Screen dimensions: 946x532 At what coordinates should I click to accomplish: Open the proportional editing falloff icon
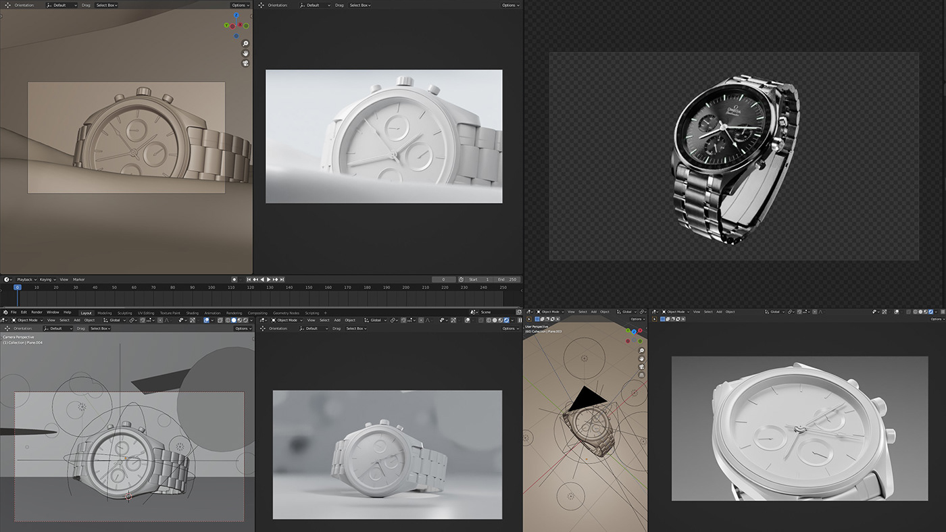pyautogui.click(x=168, y=320)
